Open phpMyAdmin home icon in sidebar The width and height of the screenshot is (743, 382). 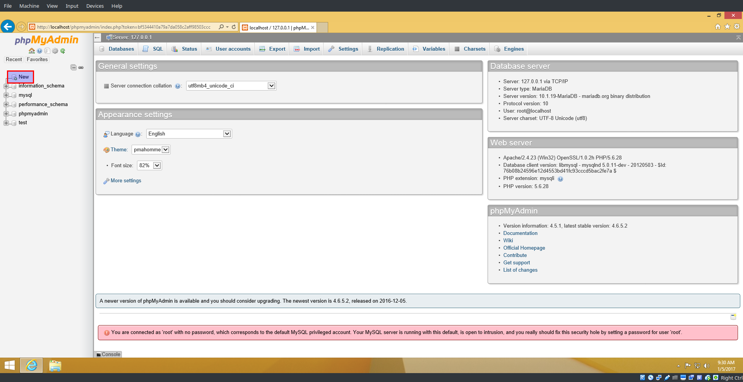(32, 51)
